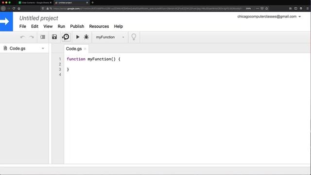Screen dimensions: 311x175
Task: Reset the 200% zoom indicator
Action: pyautogui.click(x=248, y=9)
